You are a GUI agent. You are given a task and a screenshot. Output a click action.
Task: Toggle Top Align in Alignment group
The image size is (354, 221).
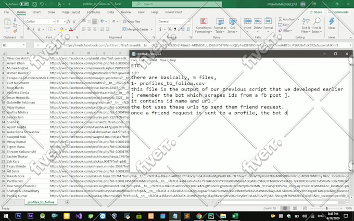click(x=84, y=21)
